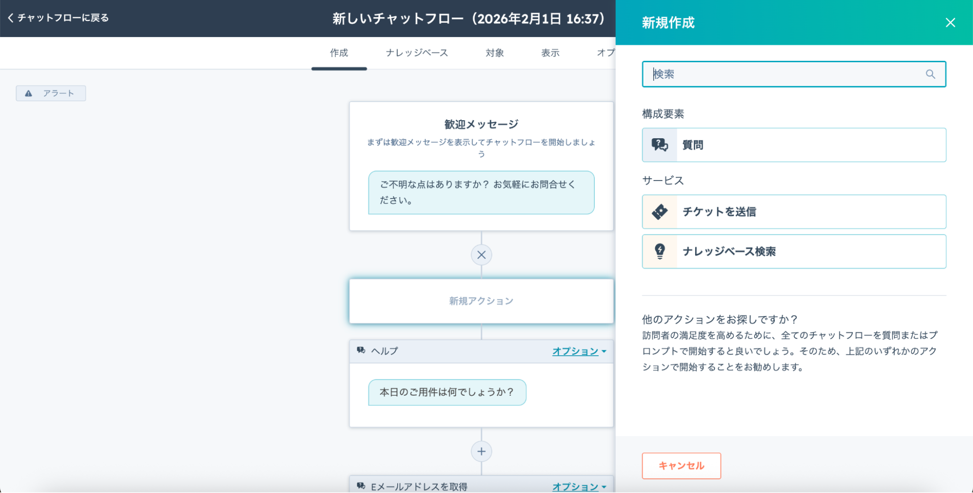The image size is (973, 493).
Task: Focus the 検索 input field
Action: pos(784,74)
